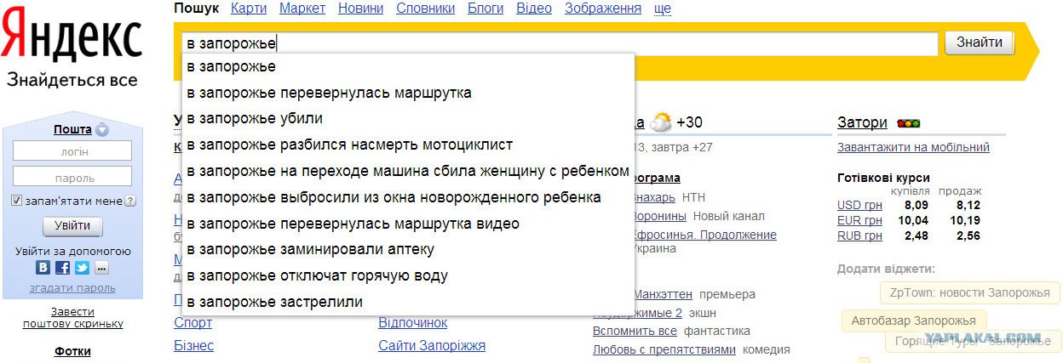The height and width of the screenshot is (363, 1063).
Task: Choose suggestion 'выбросили из окна новорожденного ребенка'
Action: coord(408,197)
